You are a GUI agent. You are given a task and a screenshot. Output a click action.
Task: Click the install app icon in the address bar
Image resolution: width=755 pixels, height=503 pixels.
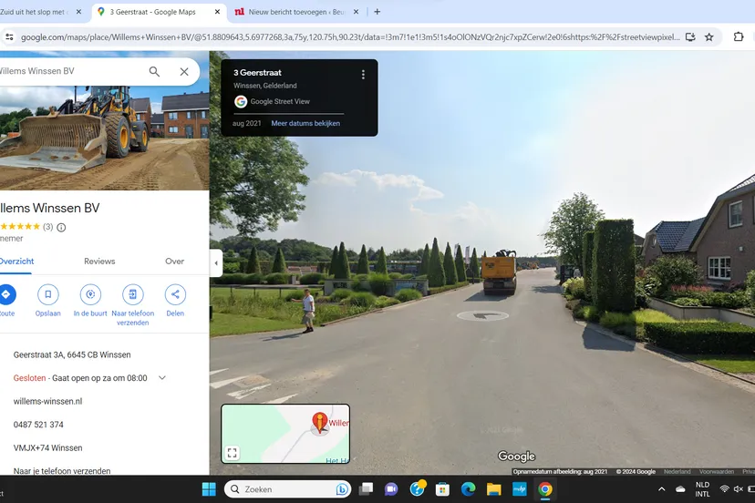(690, 37)
